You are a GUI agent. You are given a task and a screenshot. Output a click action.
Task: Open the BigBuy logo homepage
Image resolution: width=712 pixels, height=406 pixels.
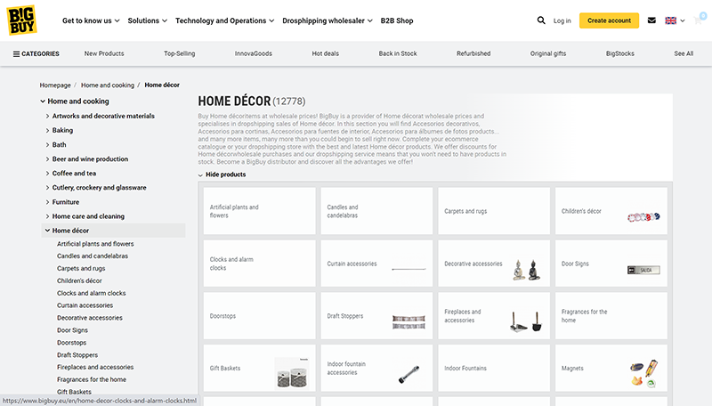(x=21, y=20)
